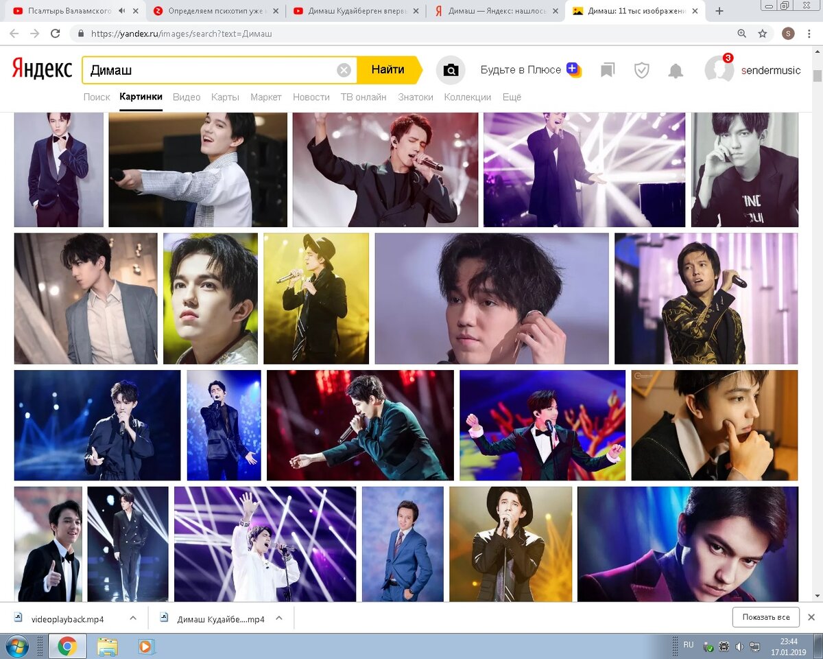Open Chrome profile avatar icon
The width and height of the screenshot is (823, 659).
(x=788, y=33)
